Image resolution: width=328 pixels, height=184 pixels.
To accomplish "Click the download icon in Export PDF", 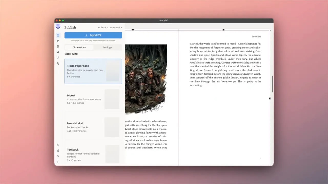I will pyautogui.click(x=86, y=35).
